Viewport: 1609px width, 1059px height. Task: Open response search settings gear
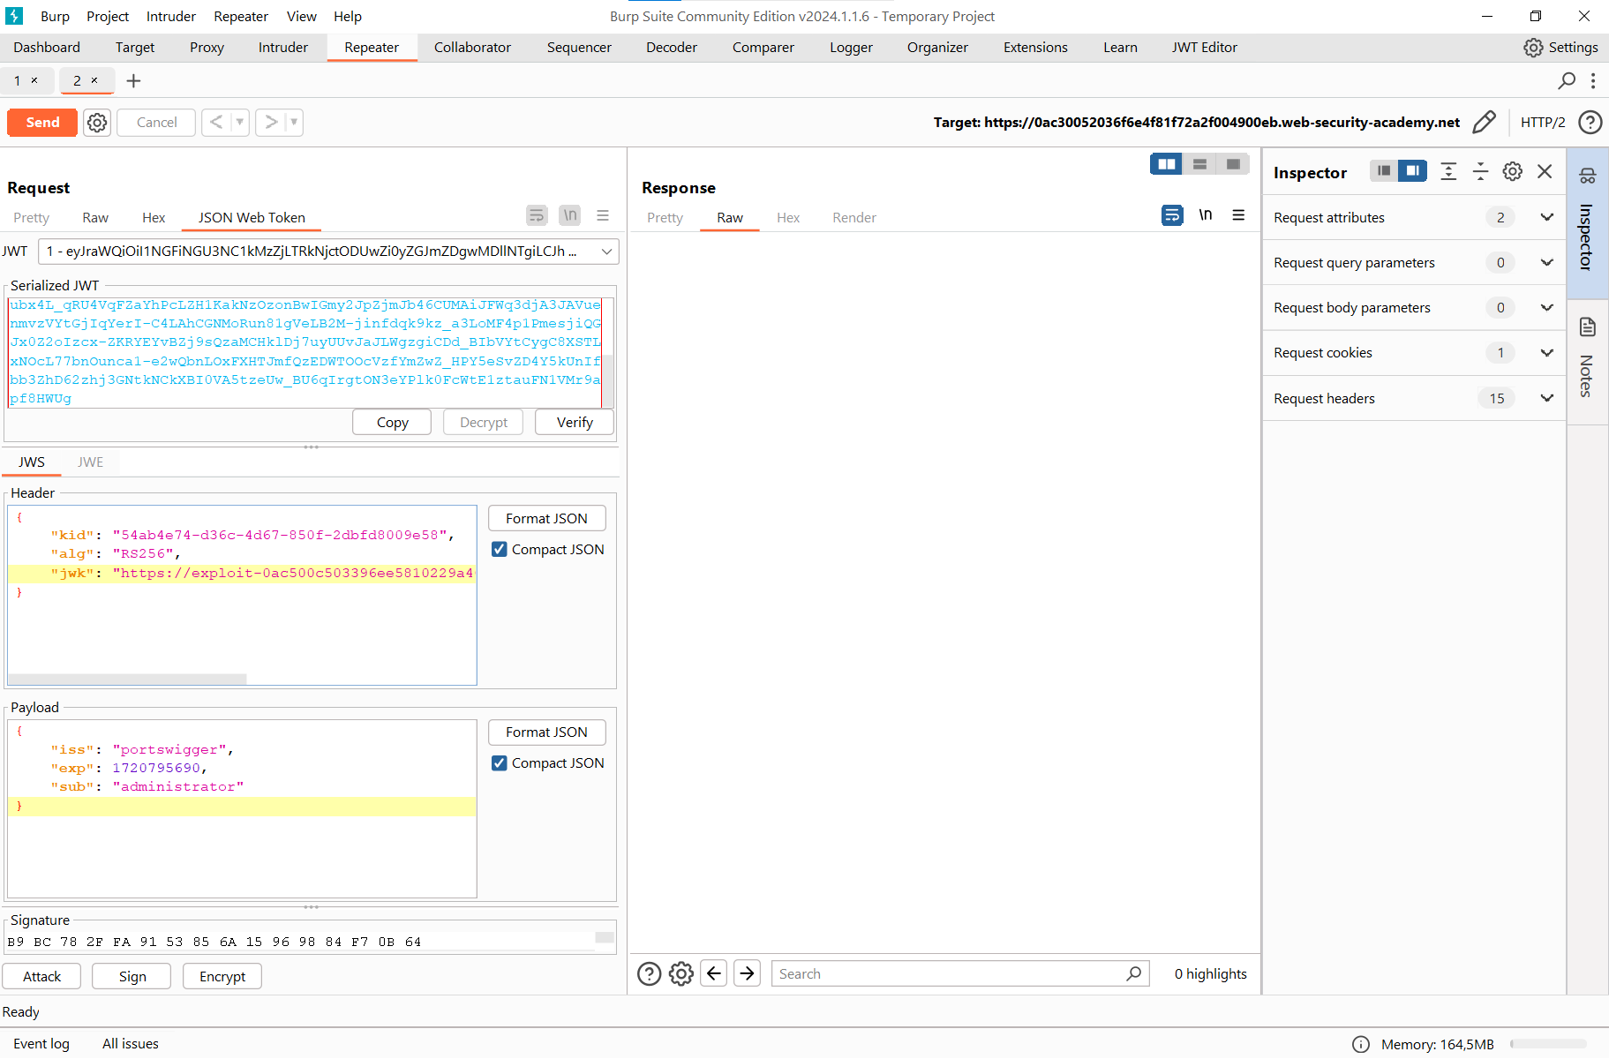click(x=680, y=973)
